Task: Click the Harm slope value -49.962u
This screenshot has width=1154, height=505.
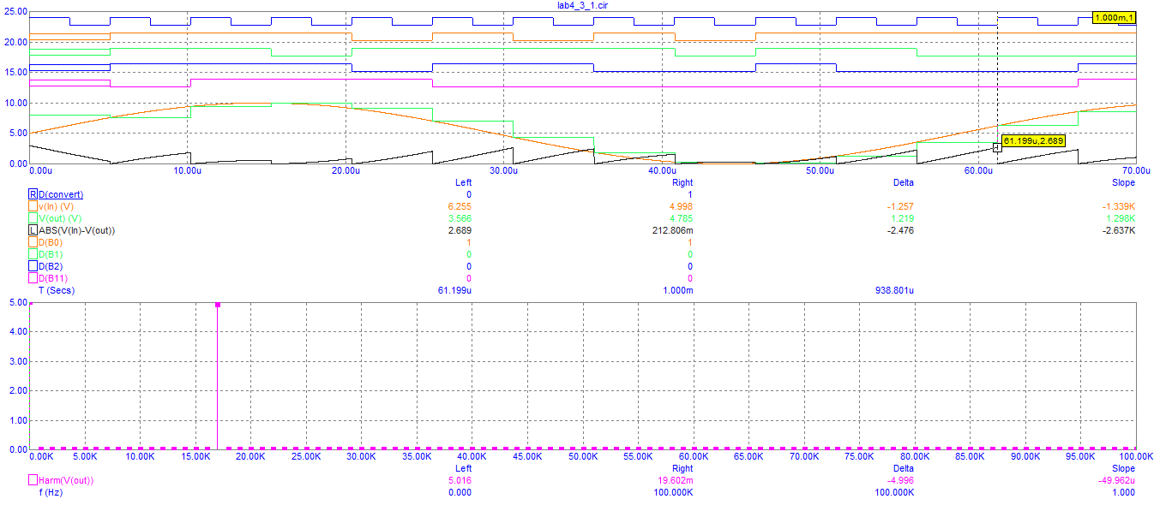Action: point(1117,480)
